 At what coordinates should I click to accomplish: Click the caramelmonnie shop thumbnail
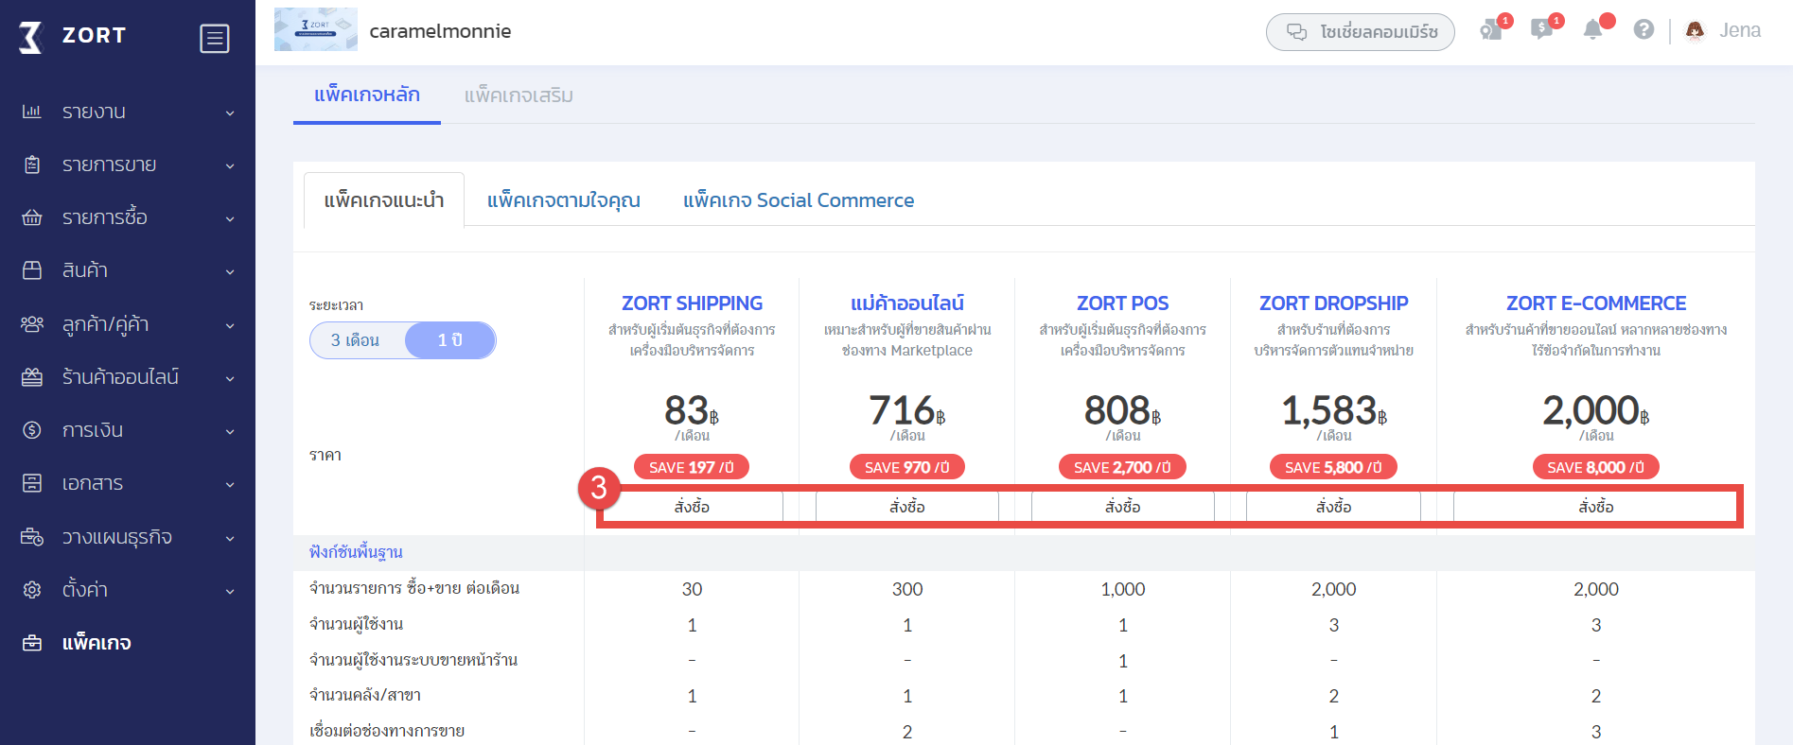[316, 29]
